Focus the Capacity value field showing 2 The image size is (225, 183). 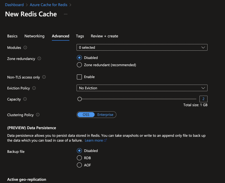click(x=203, y=99)
